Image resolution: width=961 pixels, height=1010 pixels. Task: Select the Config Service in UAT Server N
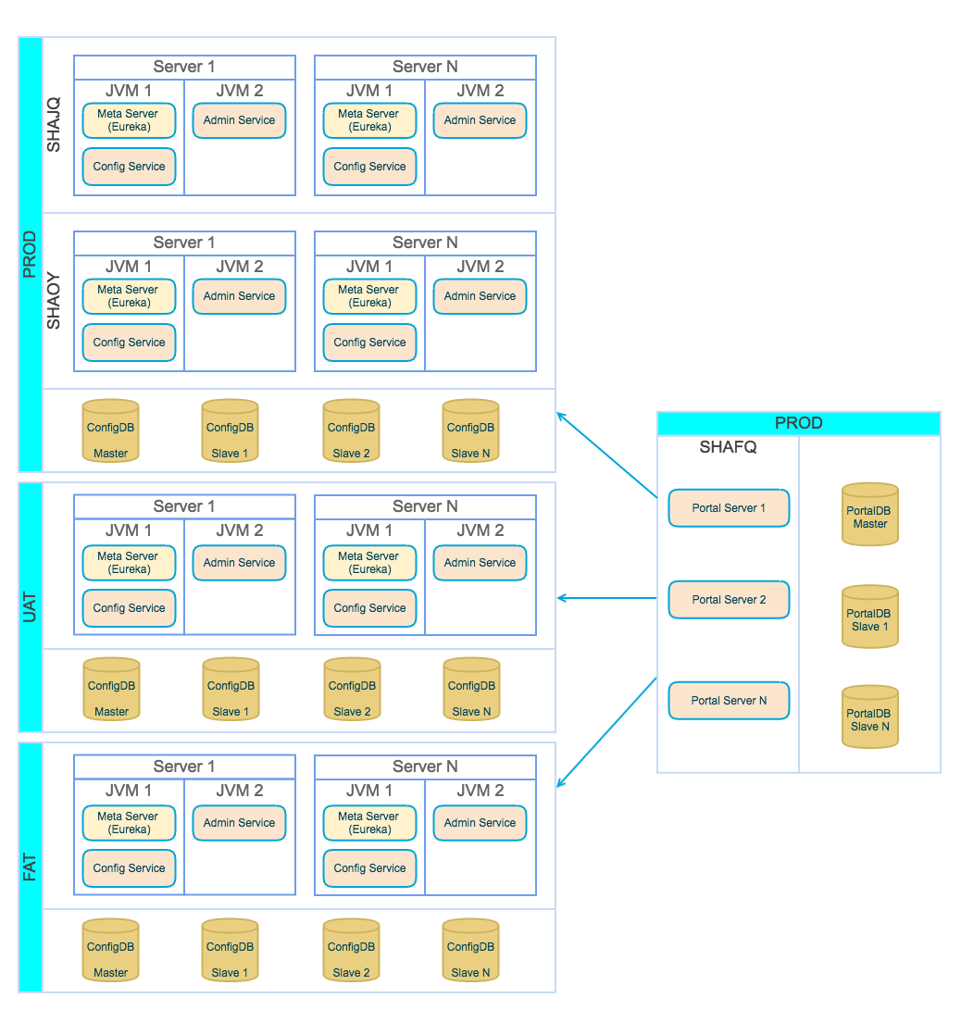[x=369, y=608]
